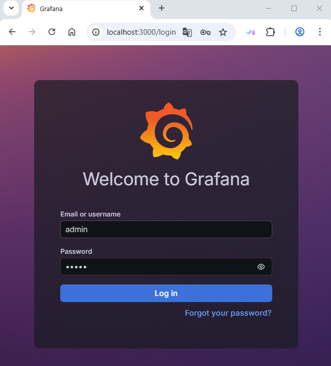Click the Grafana logo on login card

point(166,131)
